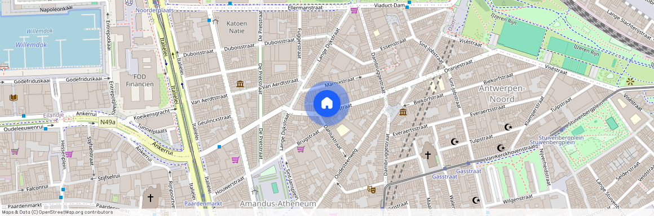
Task: Click small icon left of Katoen Natie
Action: 215,21
